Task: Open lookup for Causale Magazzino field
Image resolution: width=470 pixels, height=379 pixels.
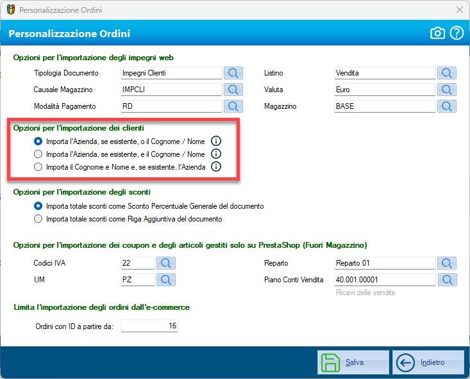Action: (233, 90)
